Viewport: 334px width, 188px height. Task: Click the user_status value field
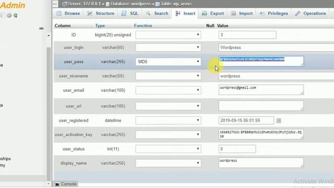pos(237,149)
